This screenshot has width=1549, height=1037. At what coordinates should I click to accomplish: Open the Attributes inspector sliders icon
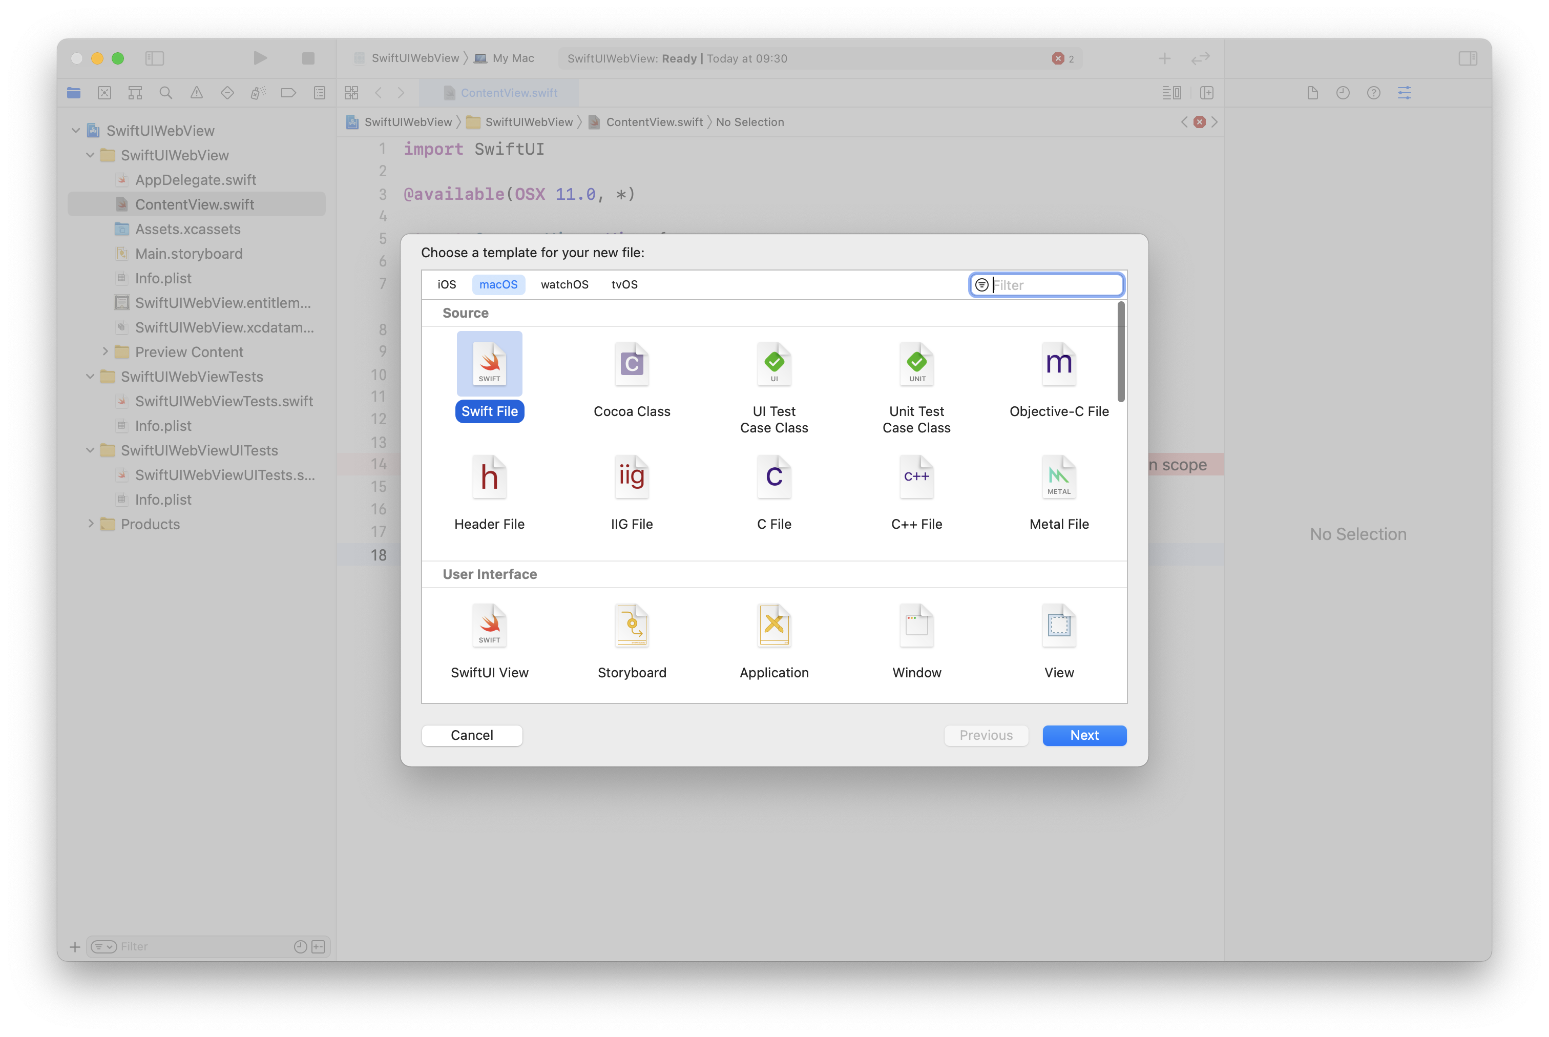[x=1404, y=93]
